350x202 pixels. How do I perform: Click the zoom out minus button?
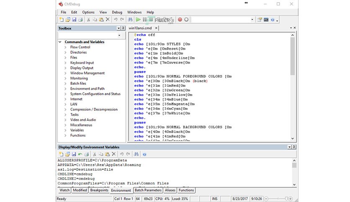[267, 199]
